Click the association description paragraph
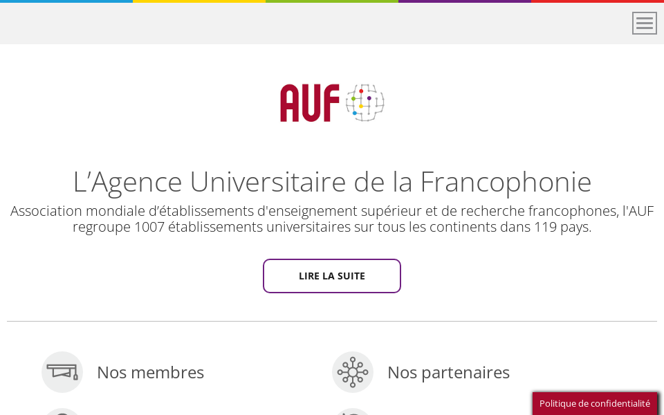The width and height of the screenshot is (664, 415). [332, 219]
